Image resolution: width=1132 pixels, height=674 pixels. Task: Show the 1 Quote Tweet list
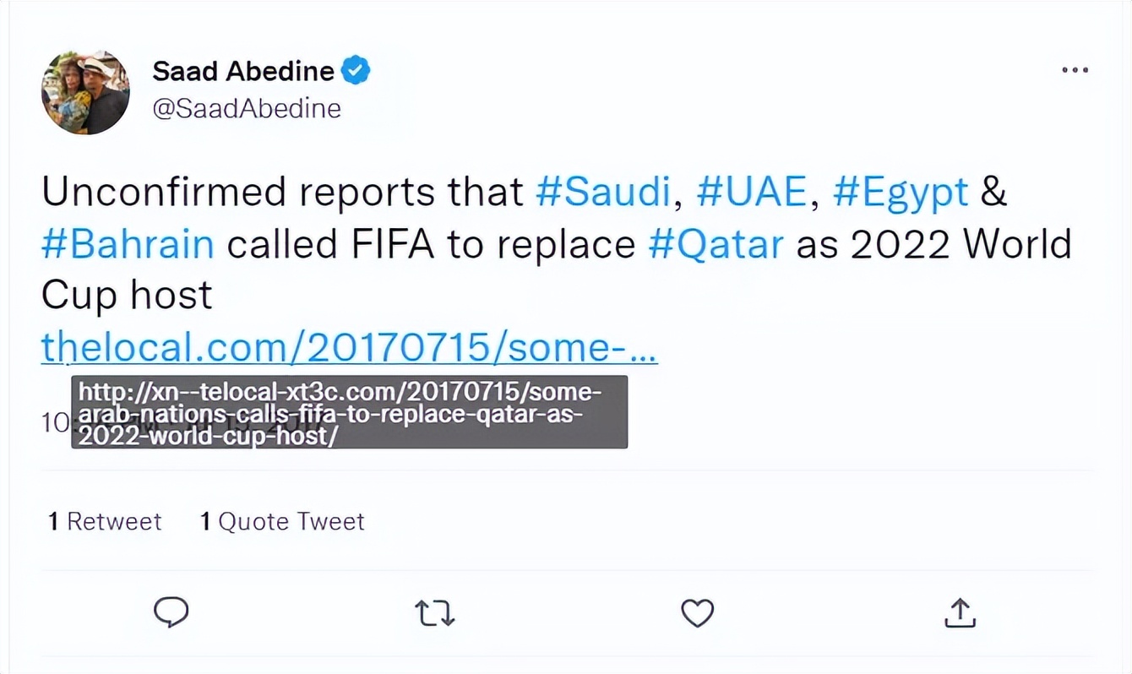(282, 521)
